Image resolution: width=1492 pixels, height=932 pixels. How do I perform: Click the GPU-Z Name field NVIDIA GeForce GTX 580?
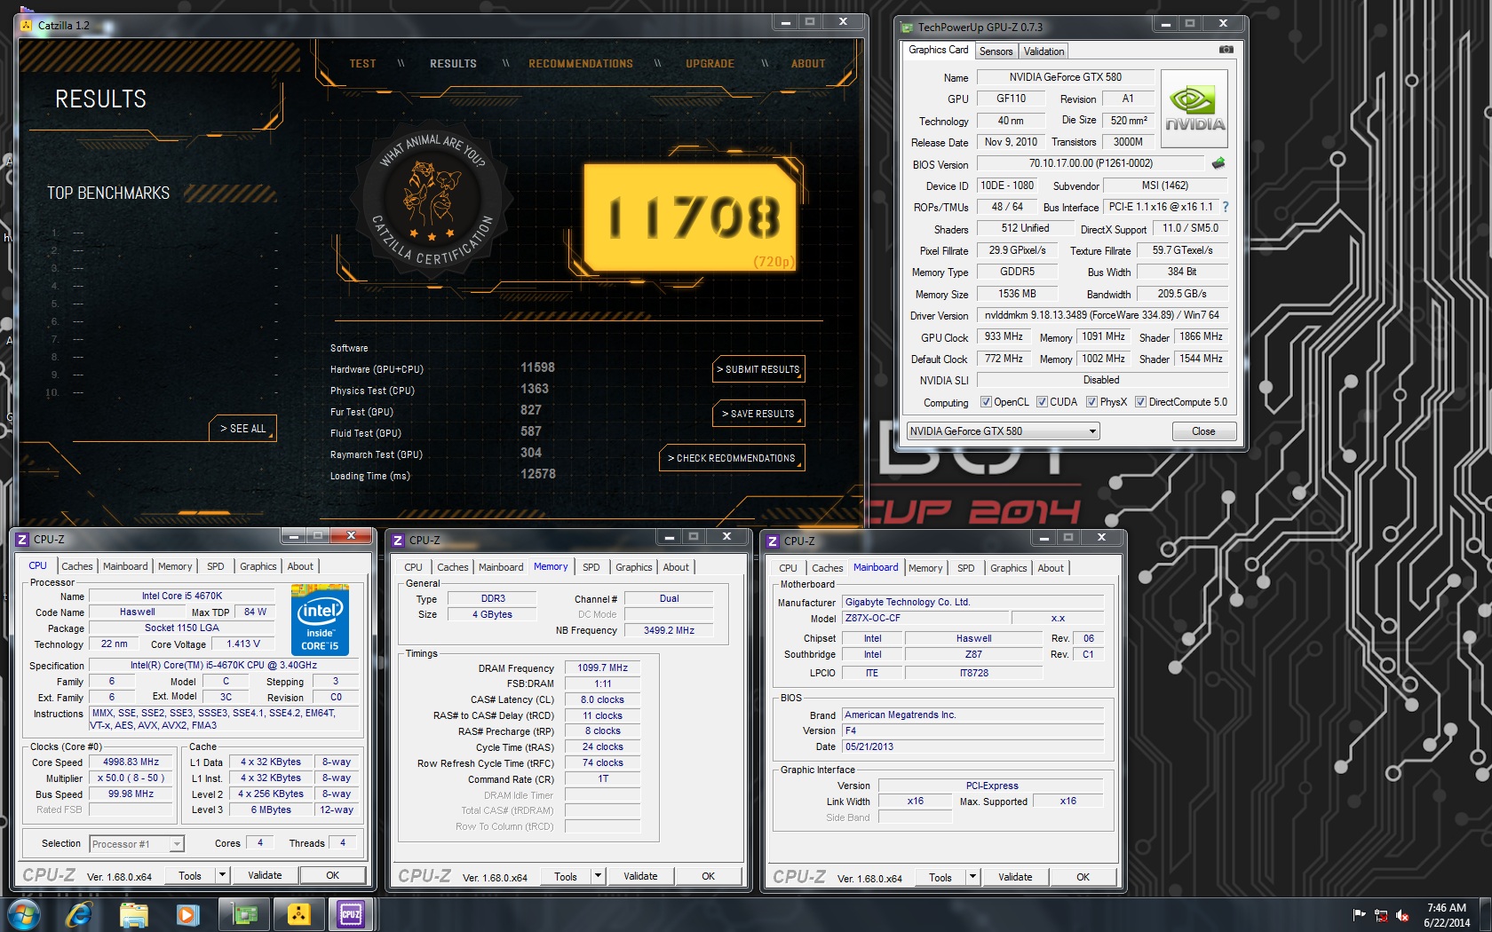(1065, 77)
